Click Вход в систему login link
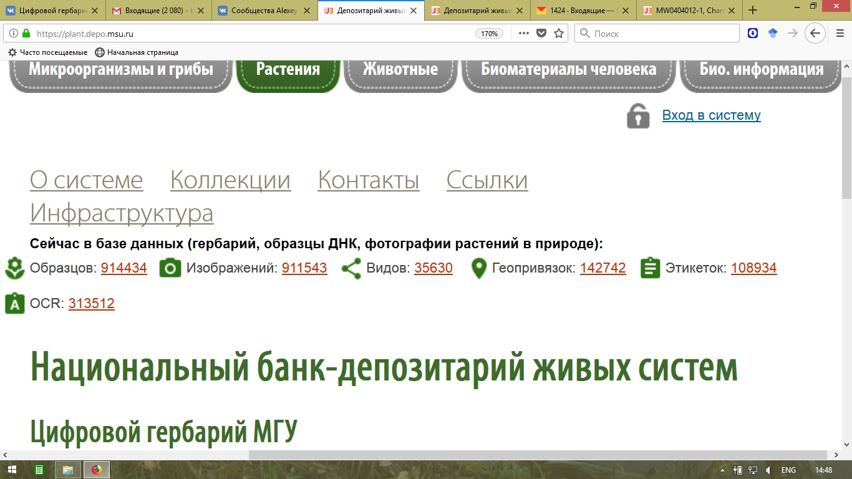The image size is (852, 479). [712, 115]
